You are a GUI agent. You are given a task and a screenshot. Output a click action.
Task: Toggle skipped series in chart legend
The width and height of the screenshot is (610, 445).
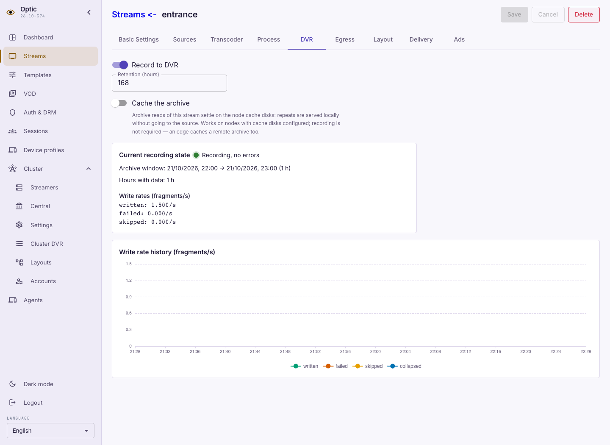(367, 366)
